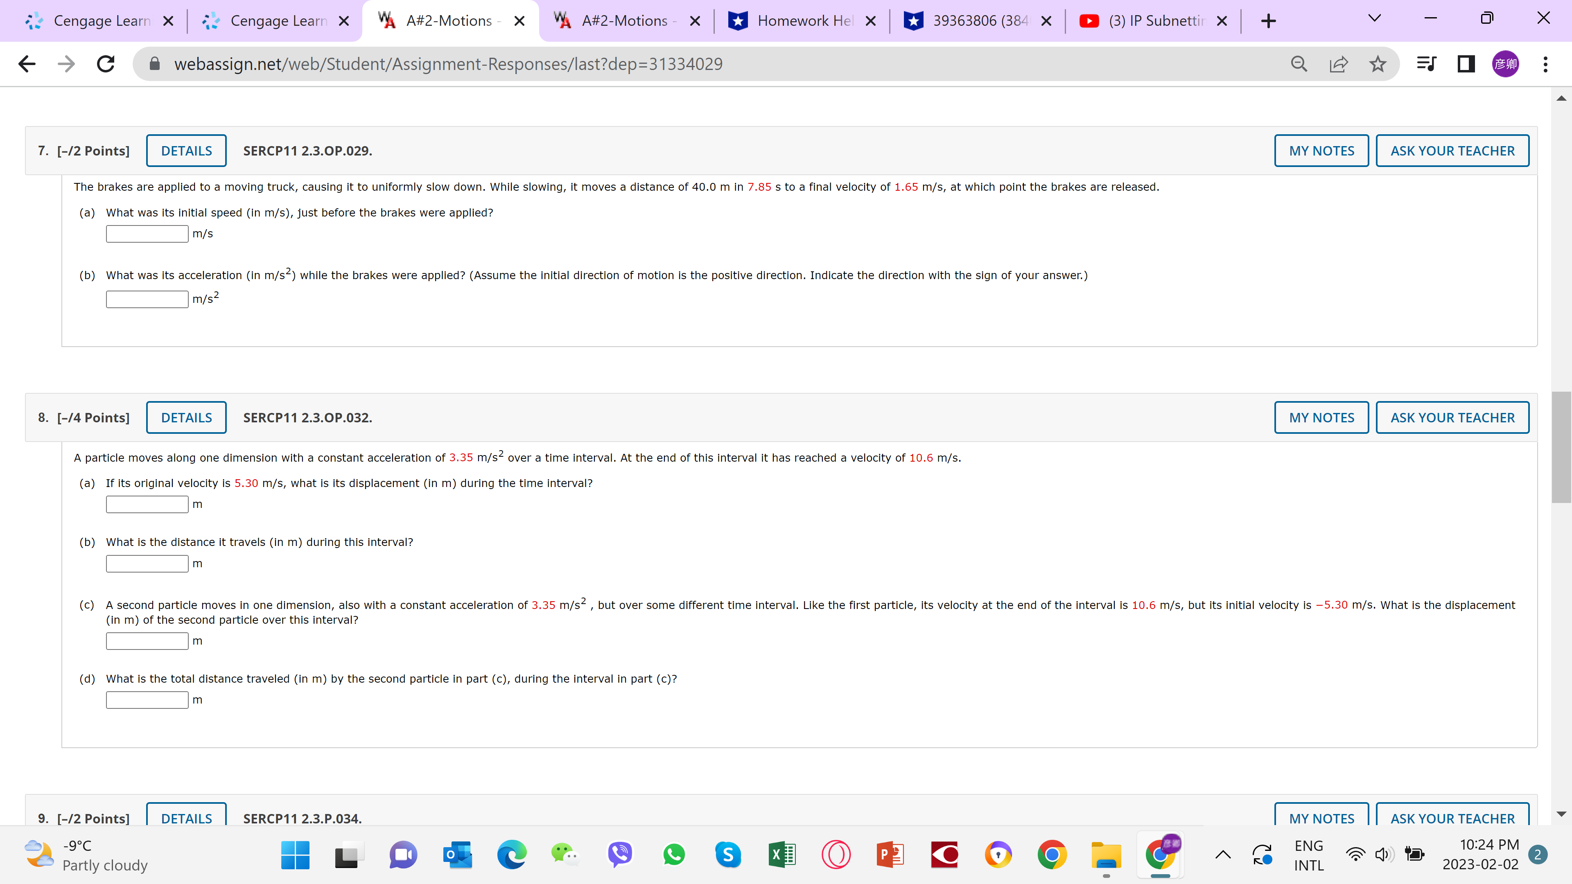Open Skype from the taskbar
Viewport: 1572px width, 884px height.
point(727,855)
